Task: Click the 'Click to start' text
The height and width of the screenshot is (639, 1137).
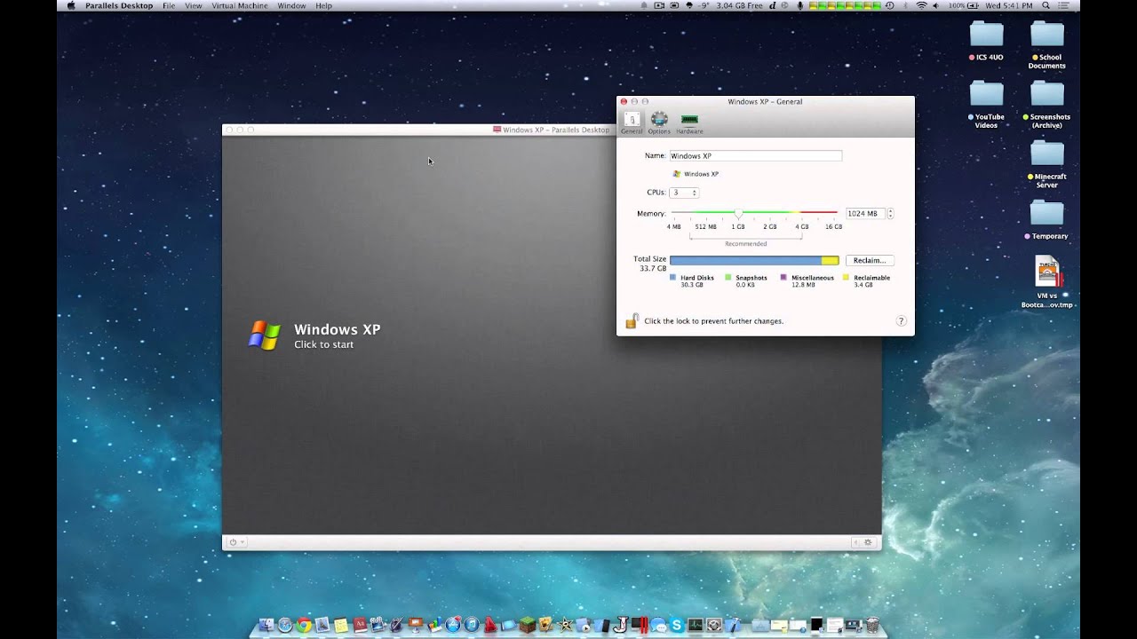Action: [324, 344]
